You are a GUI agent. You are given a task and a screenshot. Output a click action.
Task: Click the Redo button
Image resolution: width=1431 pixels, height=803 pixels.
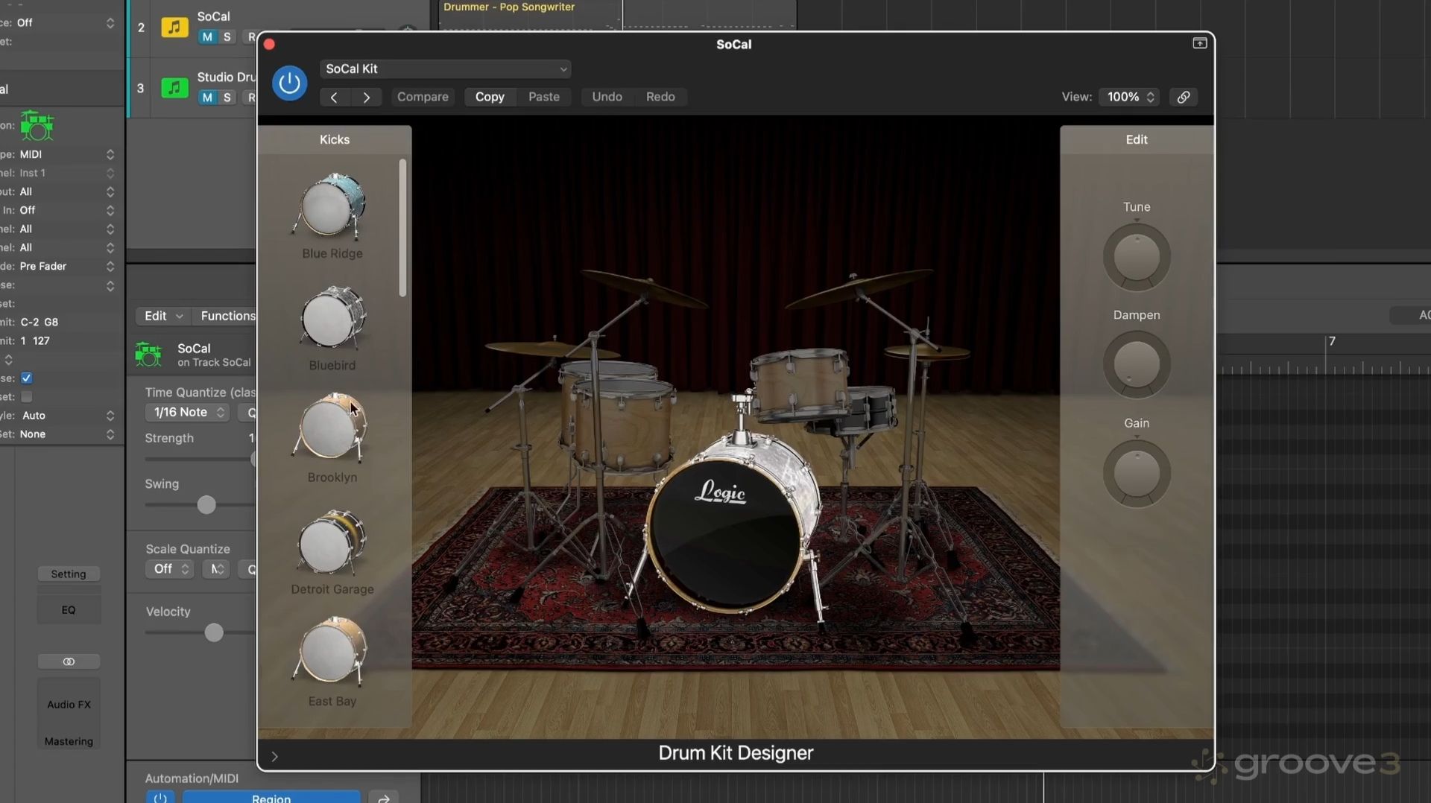660,97
